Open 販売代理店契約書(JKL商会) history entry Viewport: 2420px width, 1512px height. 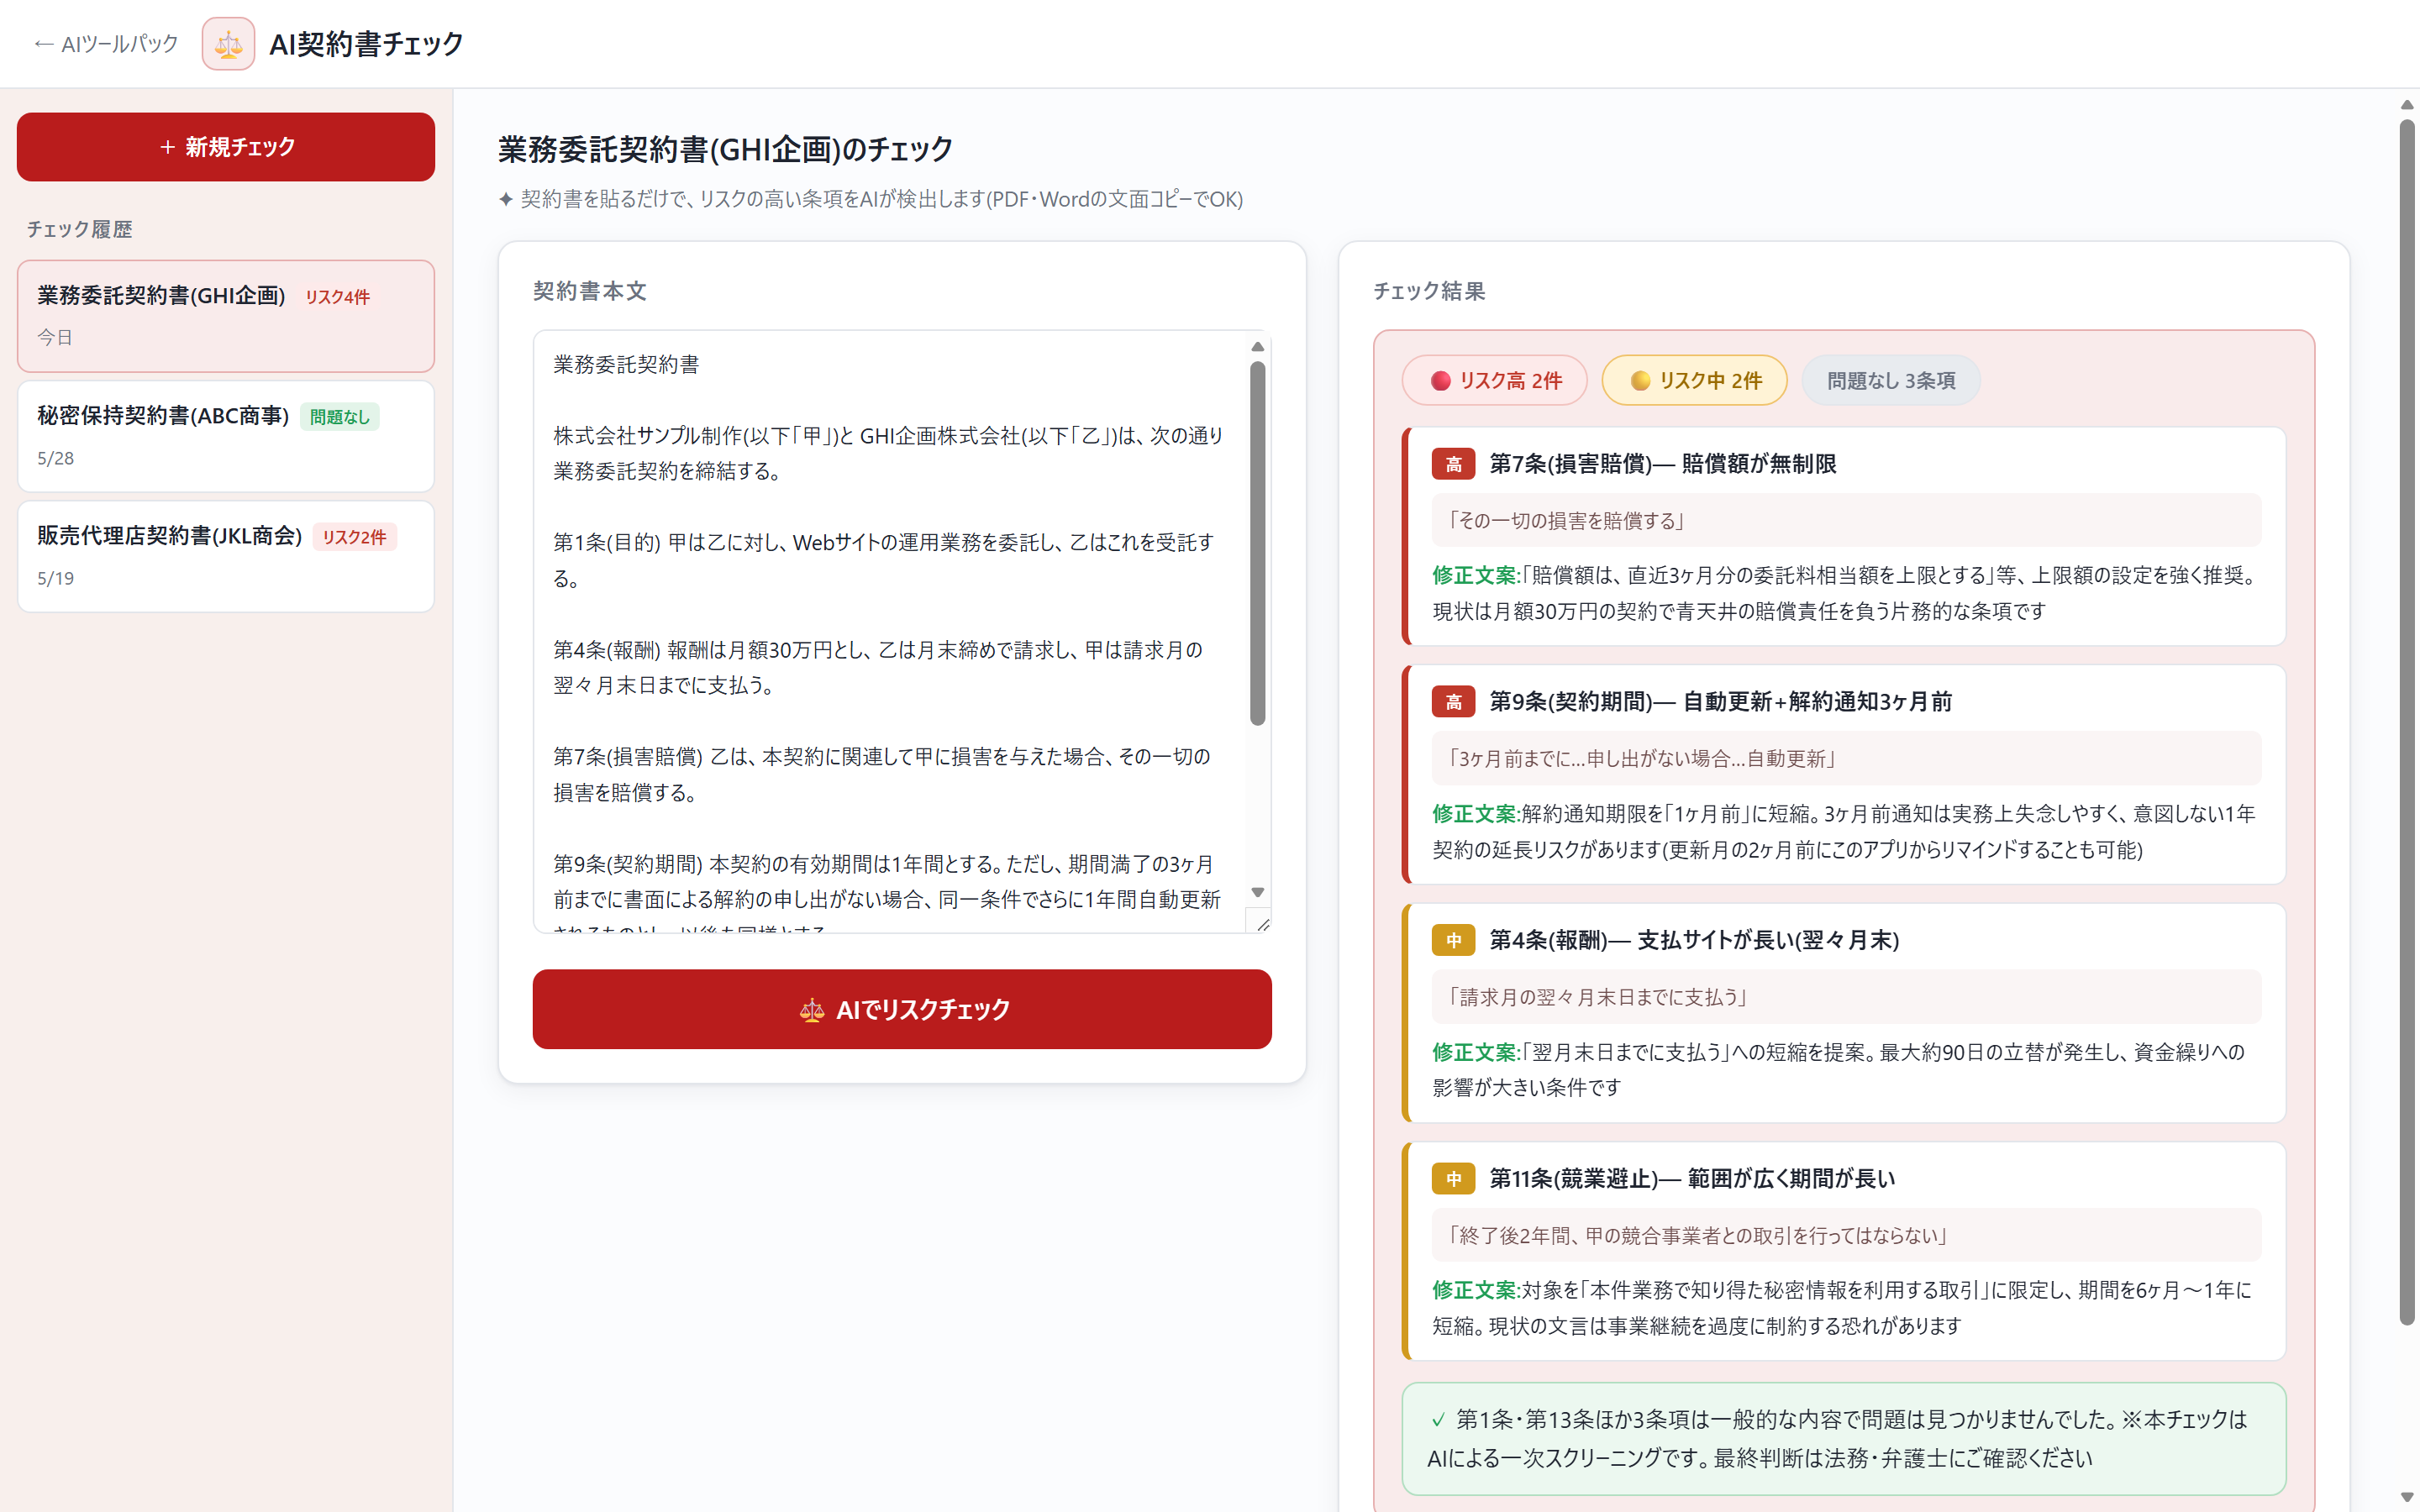226,556
